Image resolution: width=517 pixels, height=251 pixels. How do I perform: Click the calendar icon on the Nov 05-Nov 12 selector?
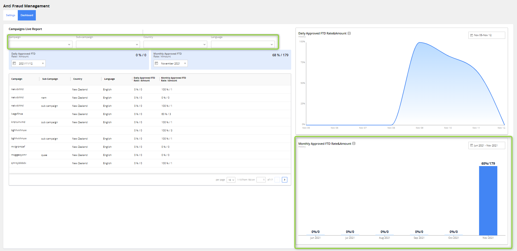click(x=472, y=35)
